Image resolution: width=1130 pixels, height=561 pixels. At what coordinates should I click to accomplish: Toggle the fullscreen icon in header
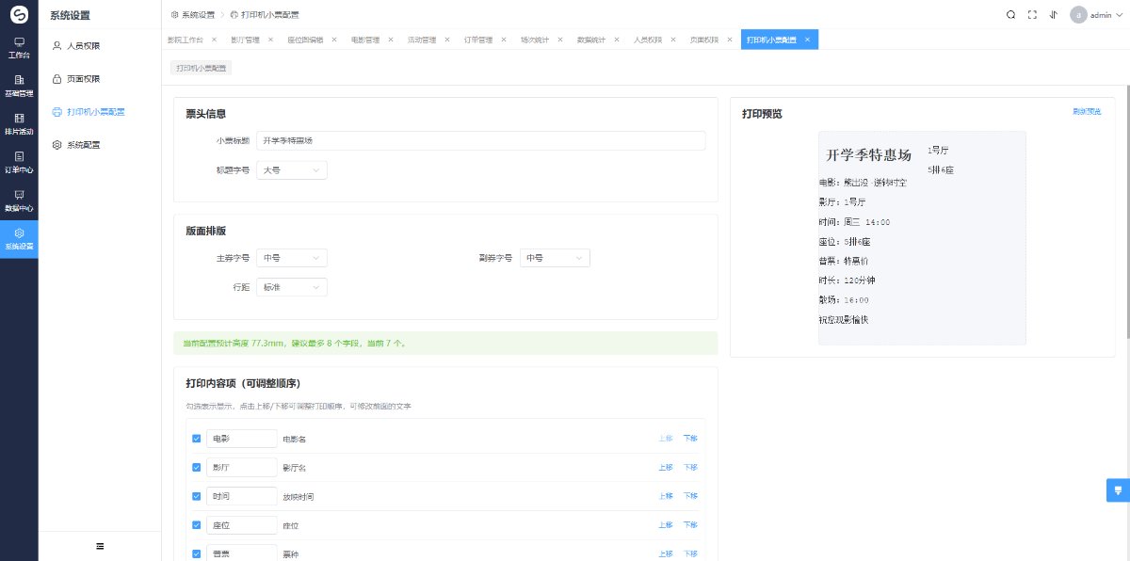tap(1032, 15)
